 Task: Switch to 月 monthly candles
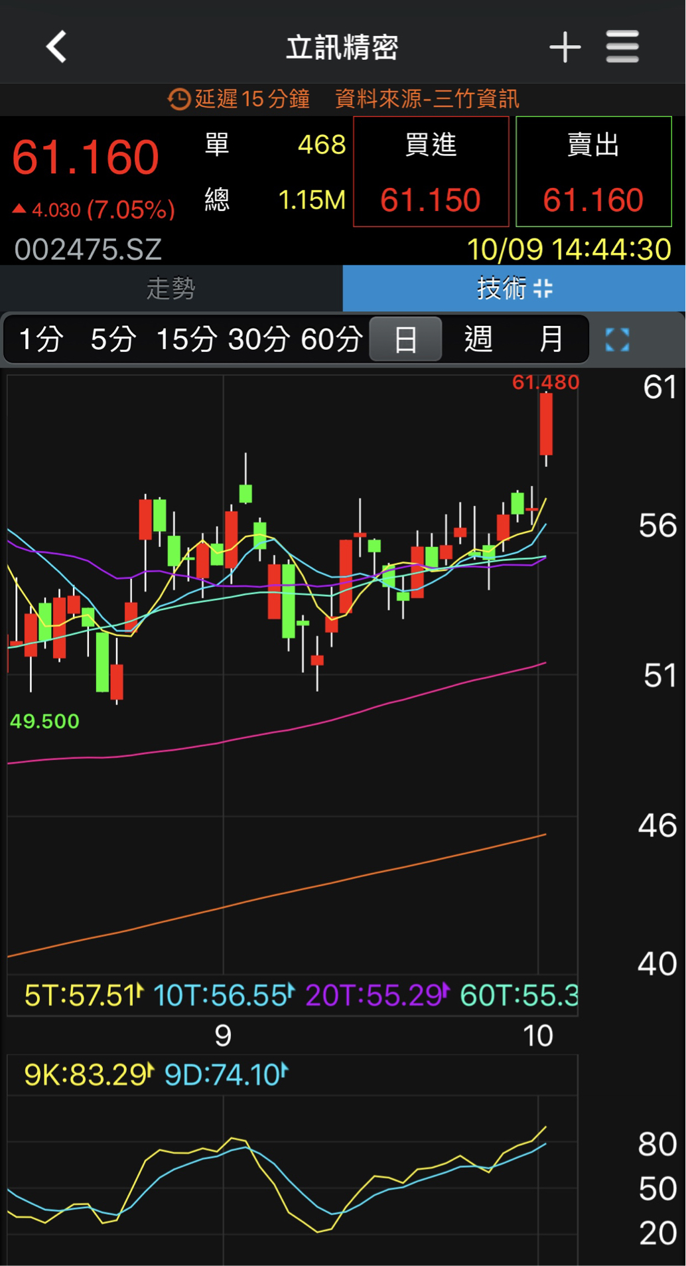coord(551,340)
